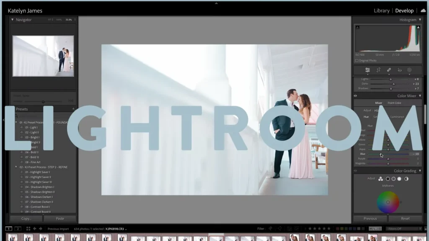Viewport: 429px width, 241px height.
Task: Select the Crop Overlay tool
Action: click(378, 70)
